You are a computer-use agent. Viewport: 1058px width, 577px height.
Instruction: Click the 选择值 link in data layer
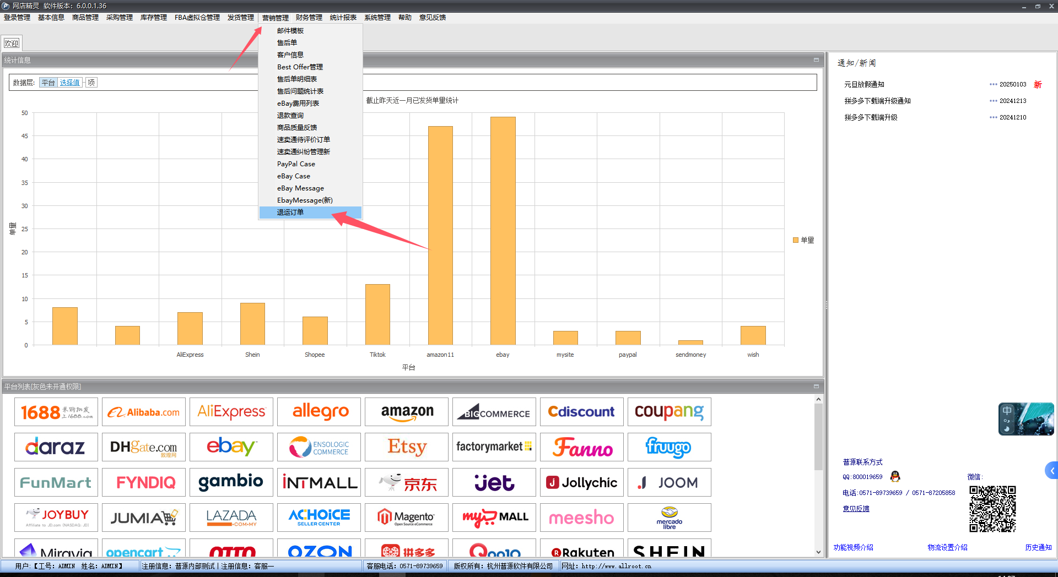70,83
